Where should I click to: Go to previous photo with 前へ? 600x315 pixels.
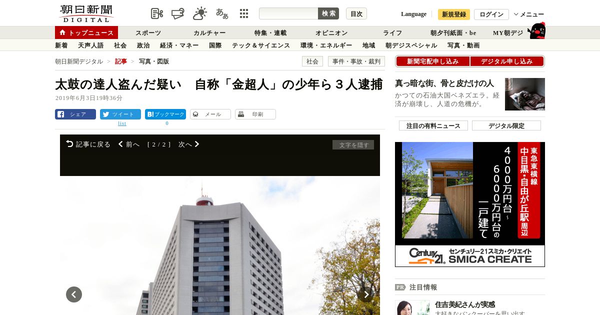point(129,144)
